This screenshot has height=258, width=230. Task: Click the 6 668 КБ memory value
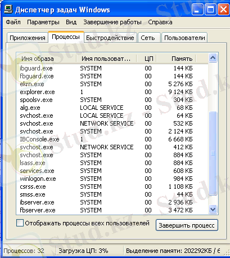point(181,139)
